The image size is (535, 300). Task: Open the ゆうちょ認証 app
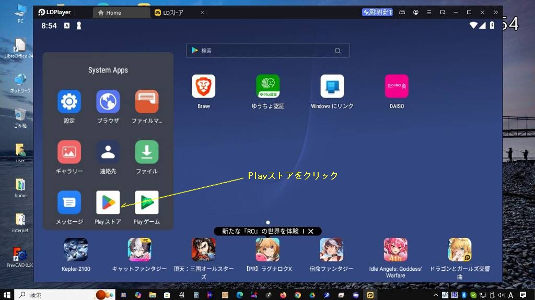[x=268, y=86]
